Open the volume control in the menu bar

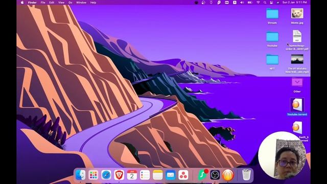242,3
